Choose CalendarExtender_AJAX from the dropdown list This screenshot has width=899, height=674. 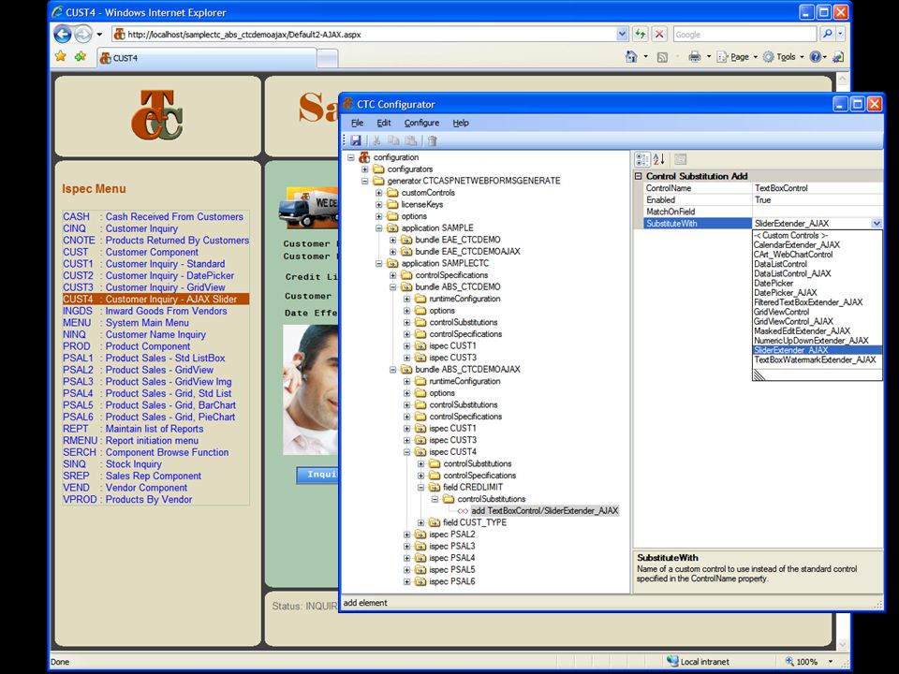click(796, 244)
